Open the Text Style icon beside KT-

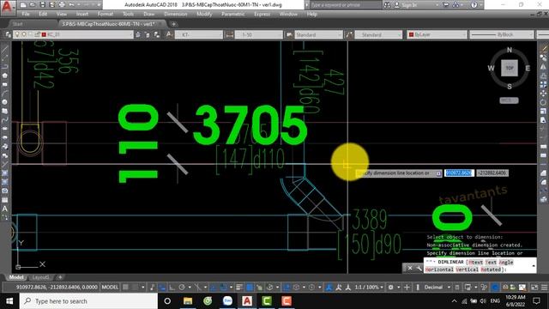169,34
